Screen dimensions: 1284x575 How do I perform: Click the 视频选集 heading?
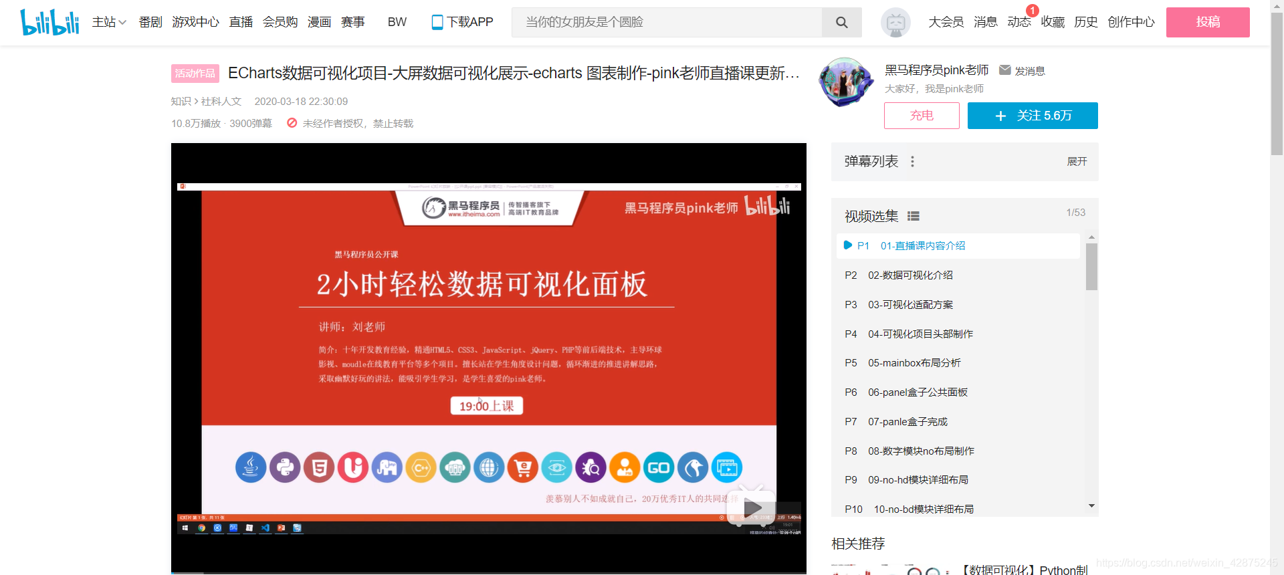click(x=871, y=216)
